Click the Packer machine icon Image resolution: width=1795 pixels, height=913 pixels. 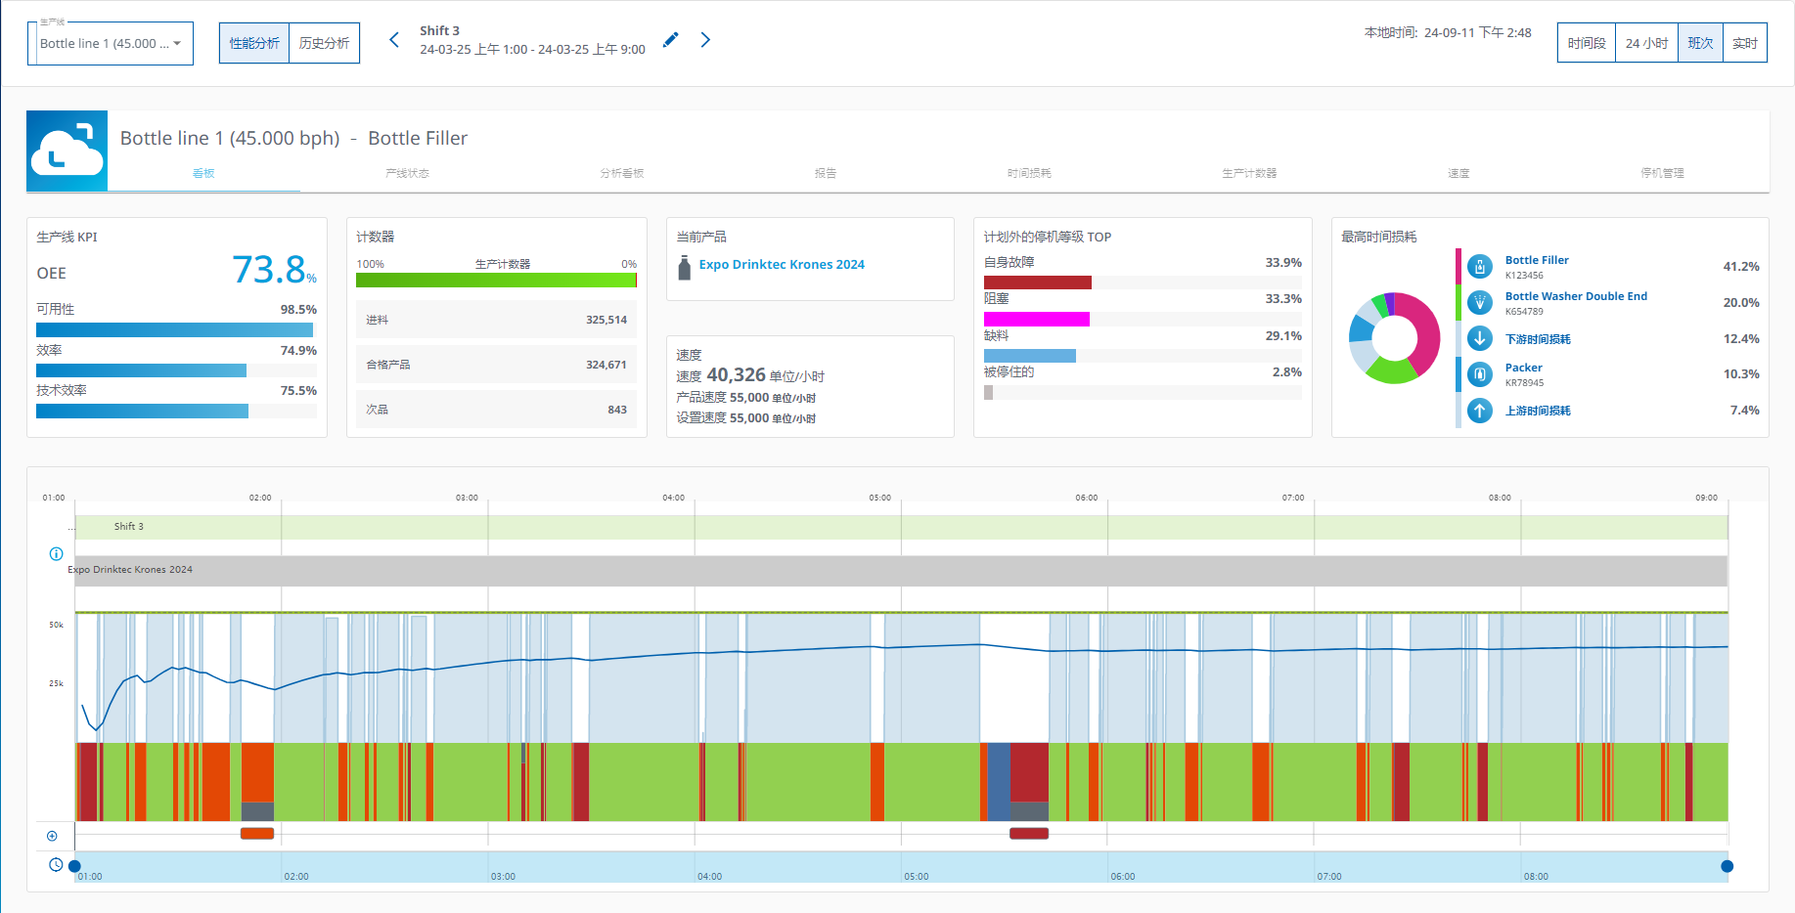pyautogui.click(x=1480, y=374)
